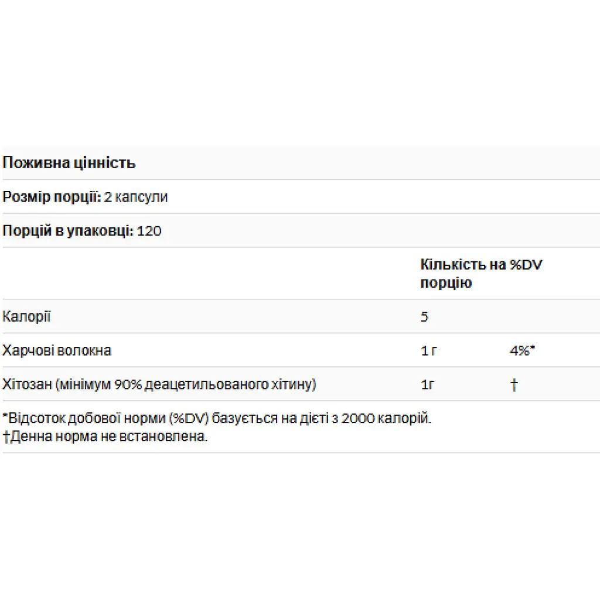Viewport: 600px width, 600px height.
Task: Click the dagger before Денна норма footnote
Action: click(6, 437)
